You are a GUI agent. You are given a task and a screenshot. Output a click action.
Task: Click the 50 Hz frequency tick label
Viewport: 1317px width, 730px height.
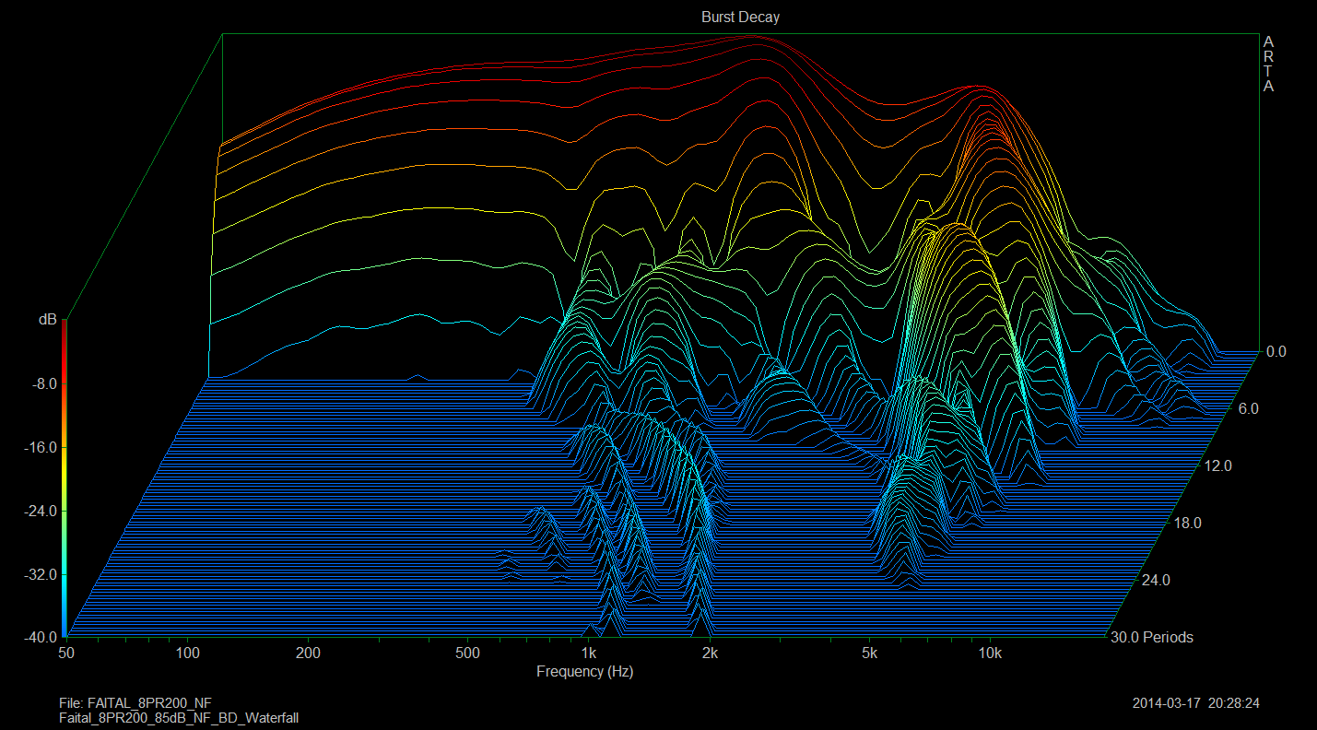click(65, 653)
